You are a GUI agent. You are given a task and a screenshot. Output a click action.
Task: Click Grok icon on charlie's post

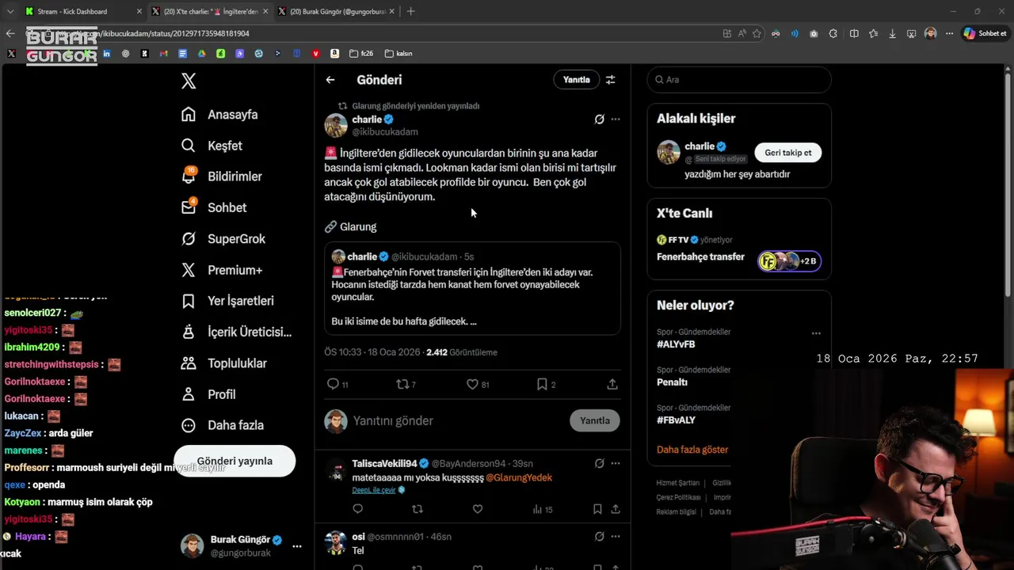[x=599, y=120]
